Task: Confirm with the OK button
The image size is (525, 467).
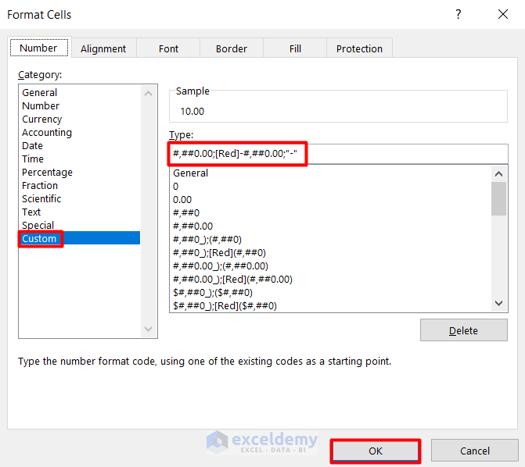Action: coord(376,451)
